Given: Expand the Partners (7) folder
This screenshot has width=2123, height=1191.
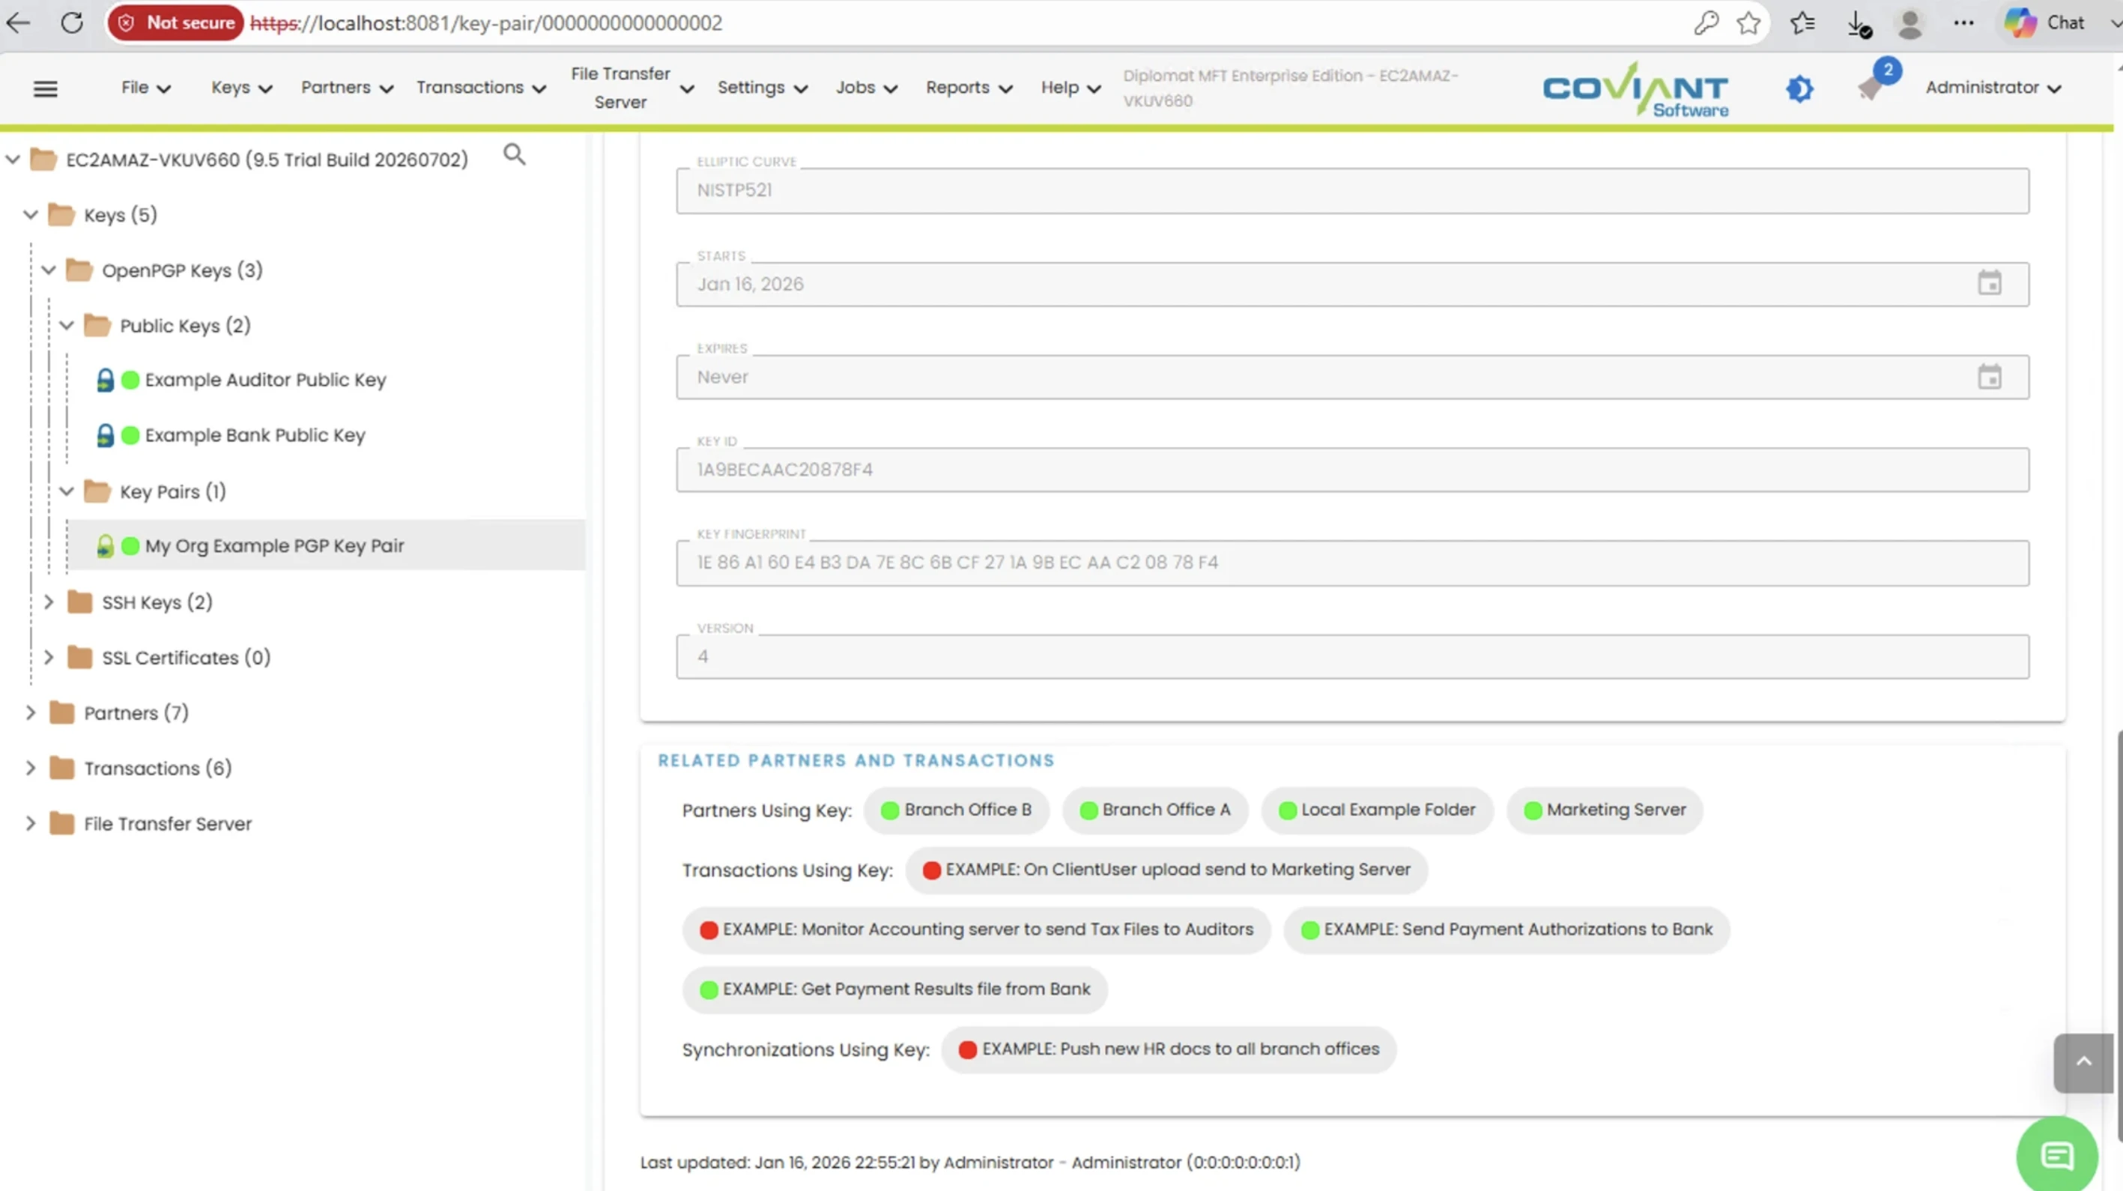Looking at the screenshot, I should (31, 712).
